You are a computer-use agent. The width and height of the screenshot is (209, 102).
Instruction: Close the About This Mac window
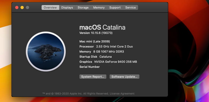pos(17,7)
